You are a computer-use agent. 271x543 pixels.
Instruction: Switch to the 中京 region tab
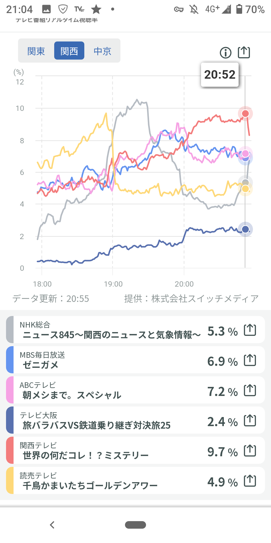[102, 51]
